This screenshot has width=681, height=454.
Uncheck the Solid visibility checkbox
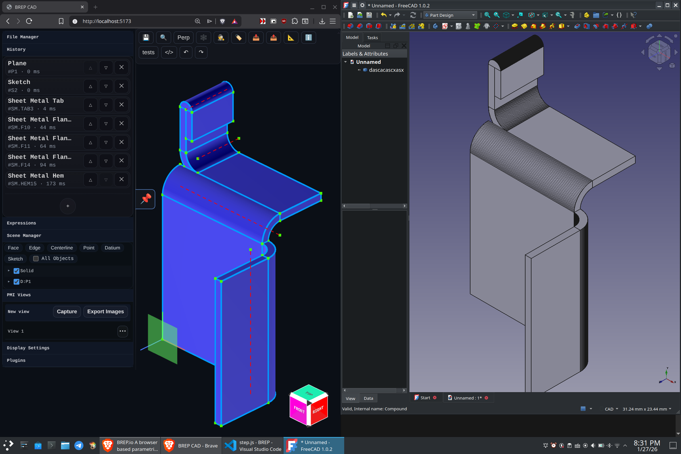pyautogui.click(x=16, y=271)
